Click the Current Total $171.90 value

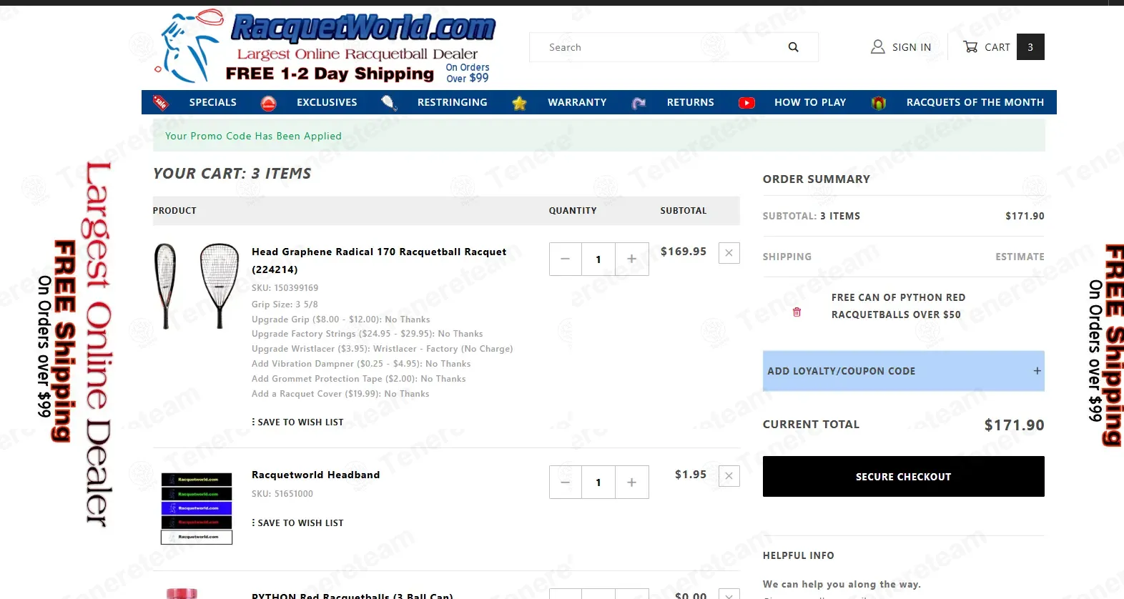point(1014,425)
